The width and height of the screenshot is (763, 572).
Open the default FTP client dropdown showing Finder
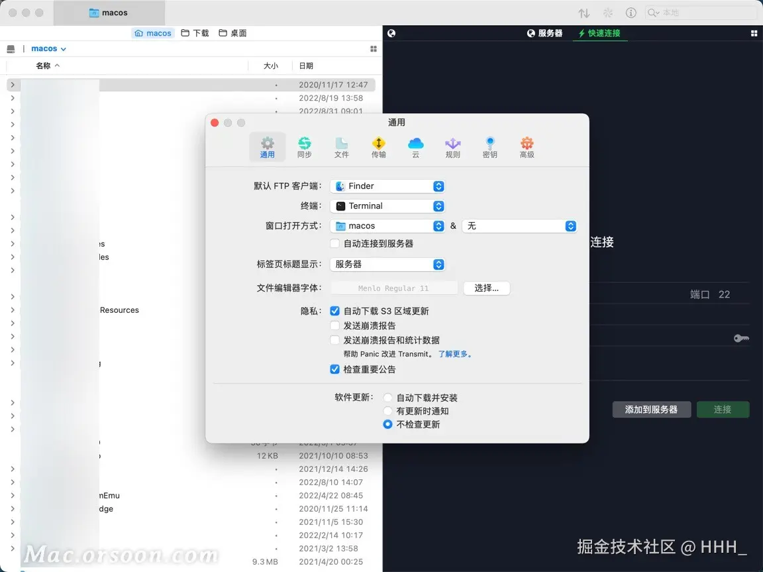387,186
